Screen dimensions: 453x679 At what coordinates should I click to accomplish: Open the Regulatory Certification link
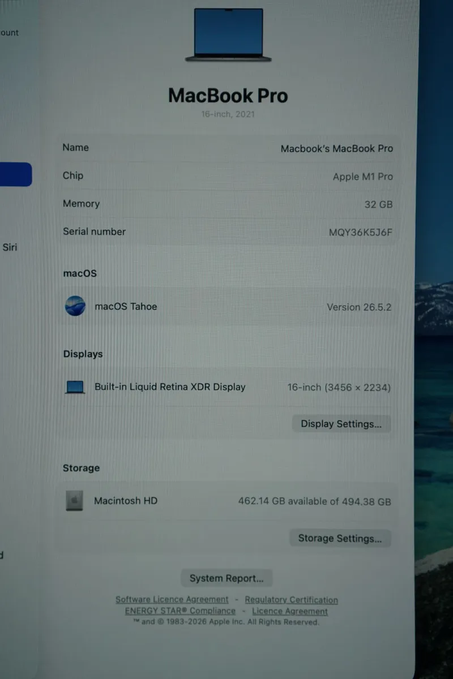[x=291, y=600]
